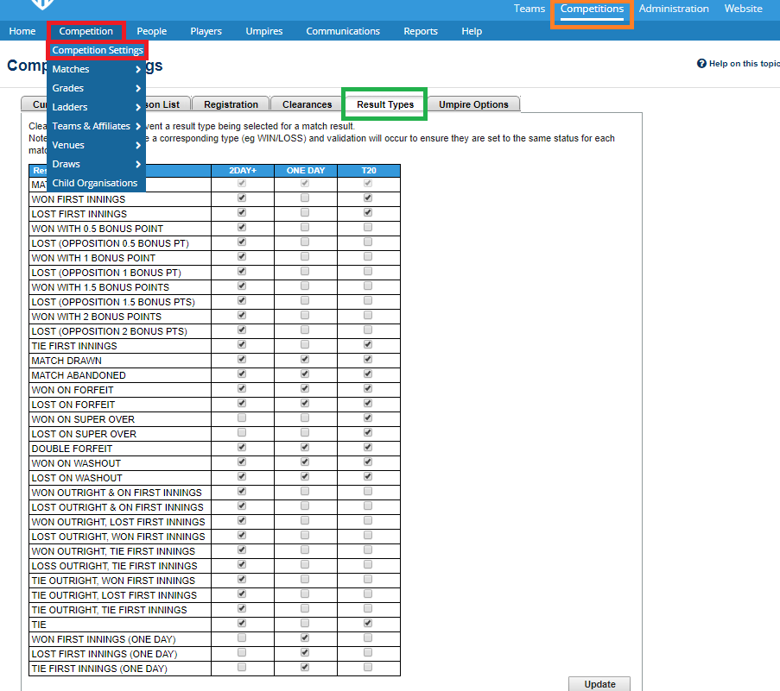Expand the Draws submenu arrow

(x=138, y=164)
